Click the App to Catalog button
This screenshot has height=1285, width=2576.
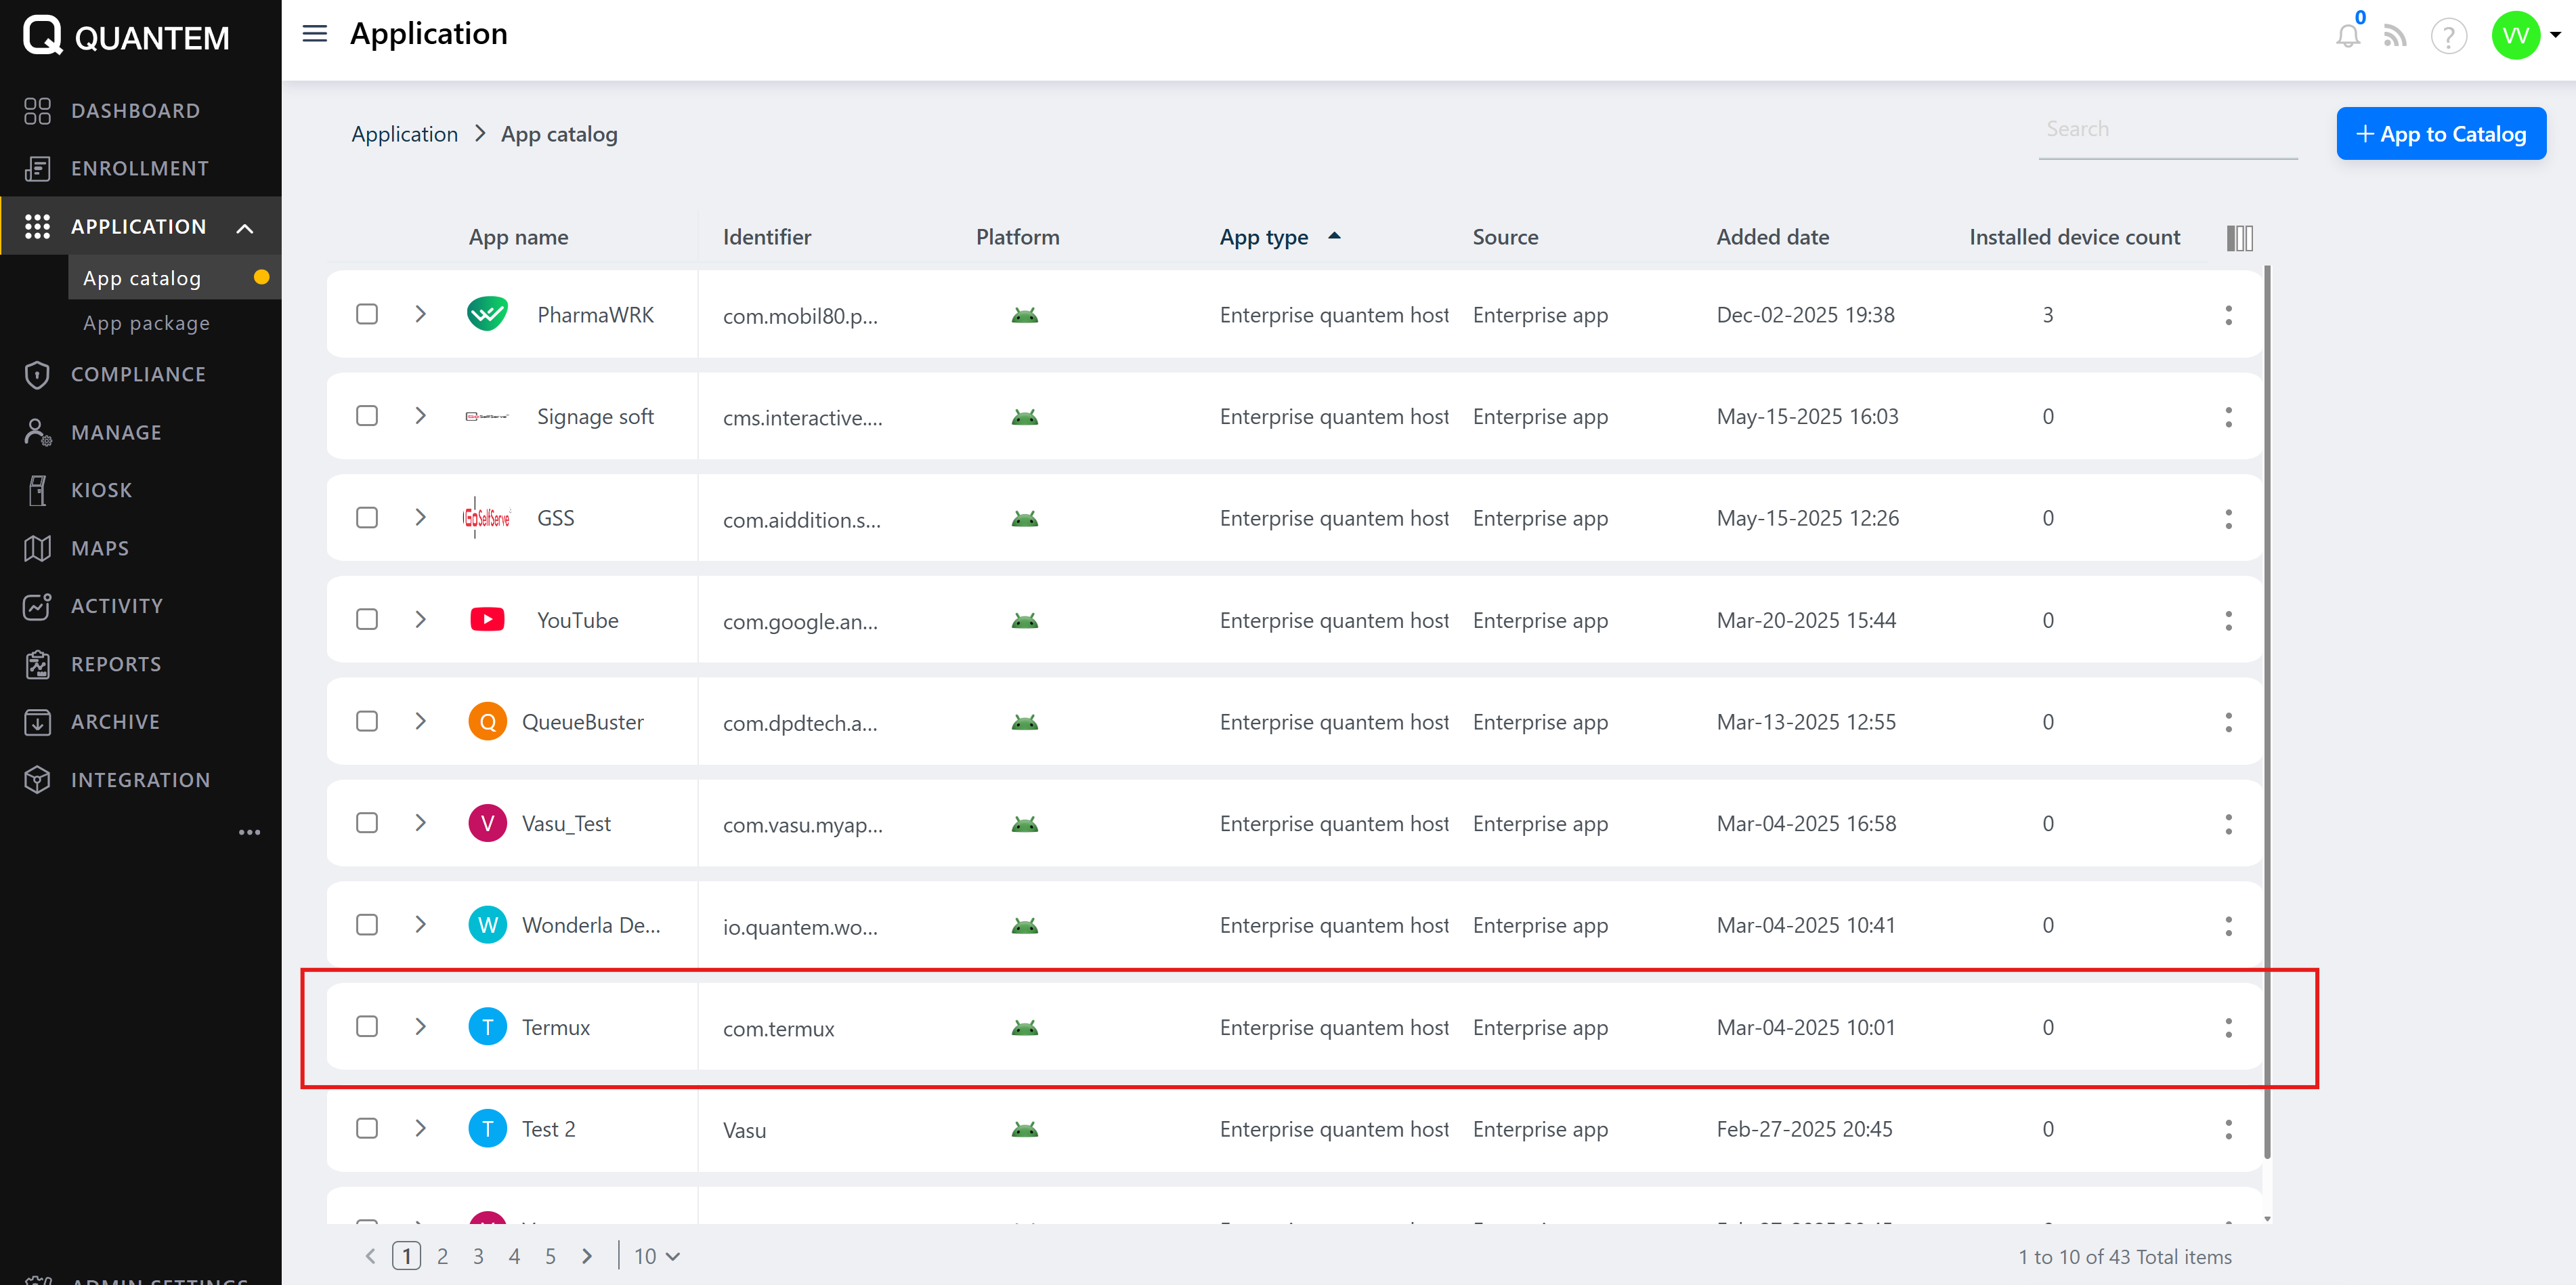pyautogui.click(x=2440, y=134)
